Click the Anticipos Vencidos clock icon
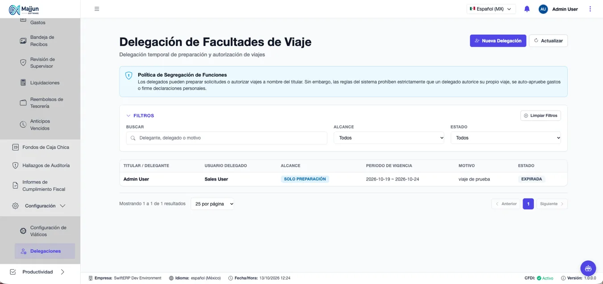Screen dimensions: 603x284 (x=23, y=125)
